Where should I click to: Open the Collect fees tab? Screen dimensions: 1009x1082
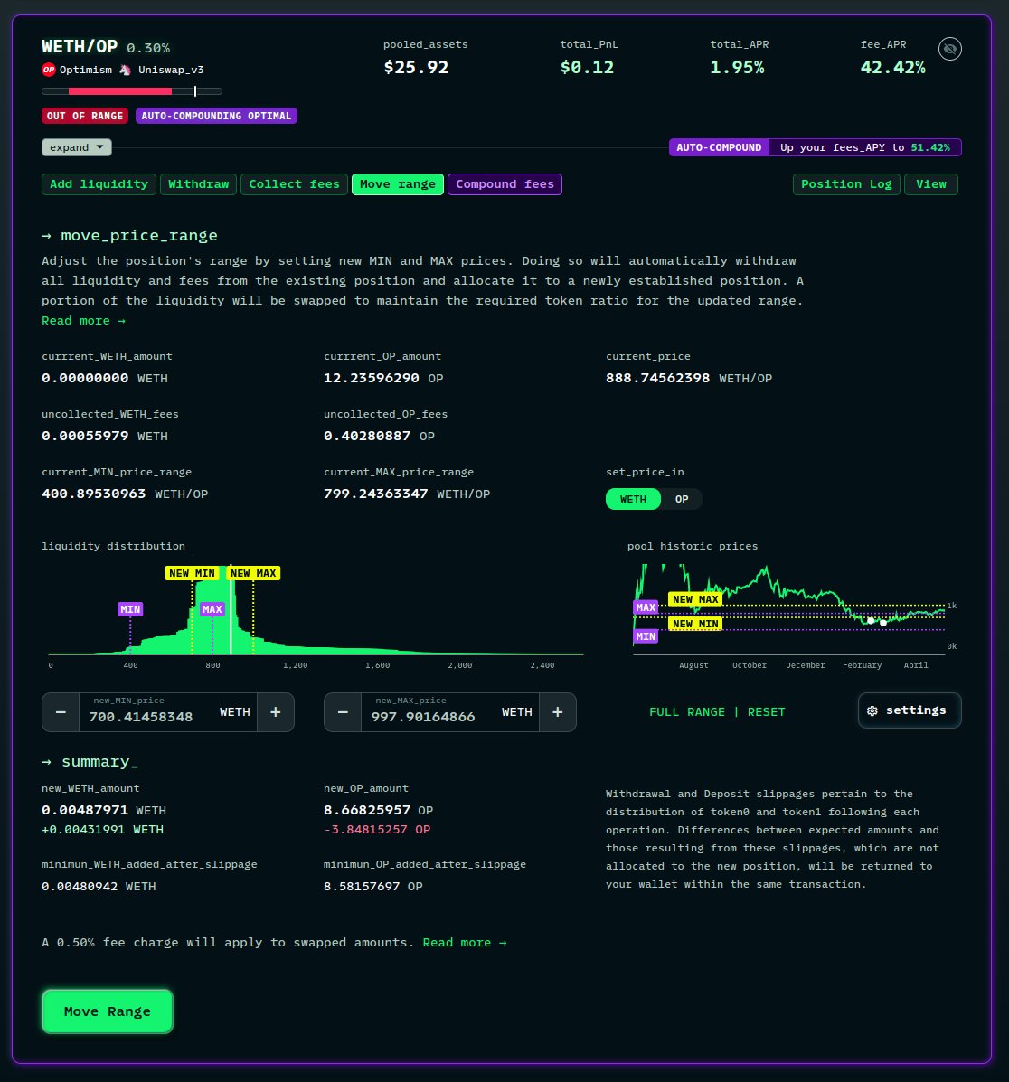pos(294,184)
